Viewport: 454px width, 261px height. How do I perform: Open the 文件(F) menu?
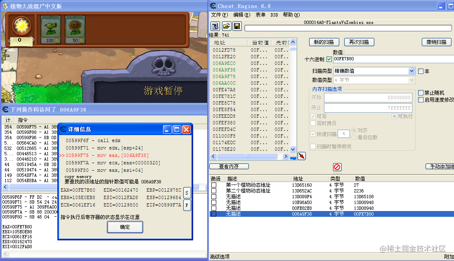pos(220,15)
